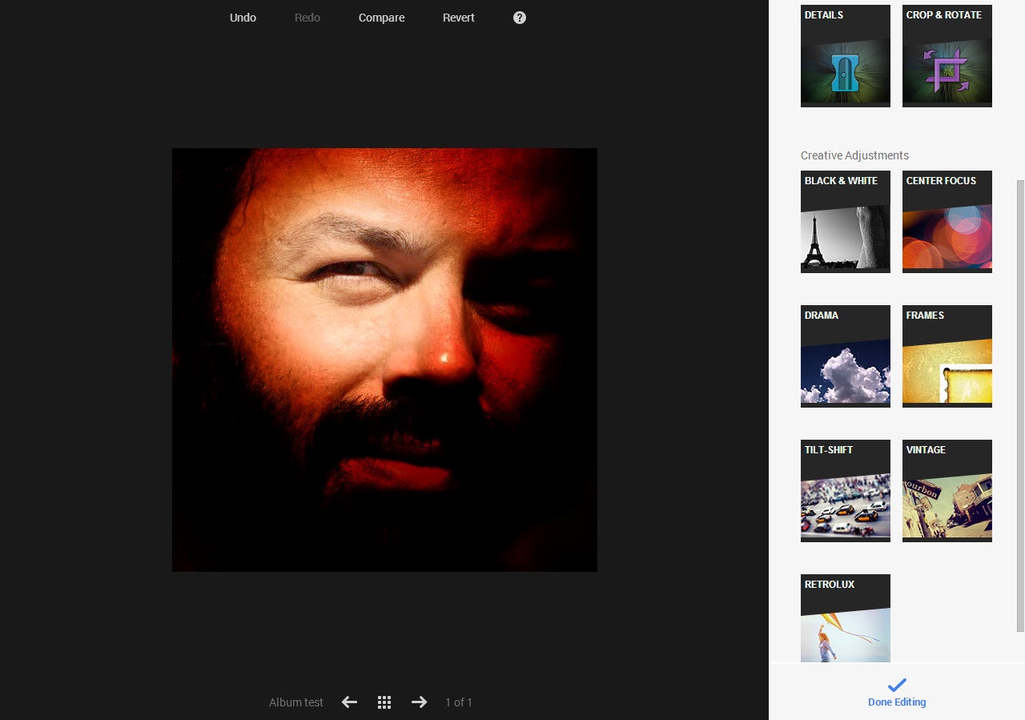Open the album grid view icon
This screenshot has width=1025, height=720.
pyautogui.click(x=384, y=702)
